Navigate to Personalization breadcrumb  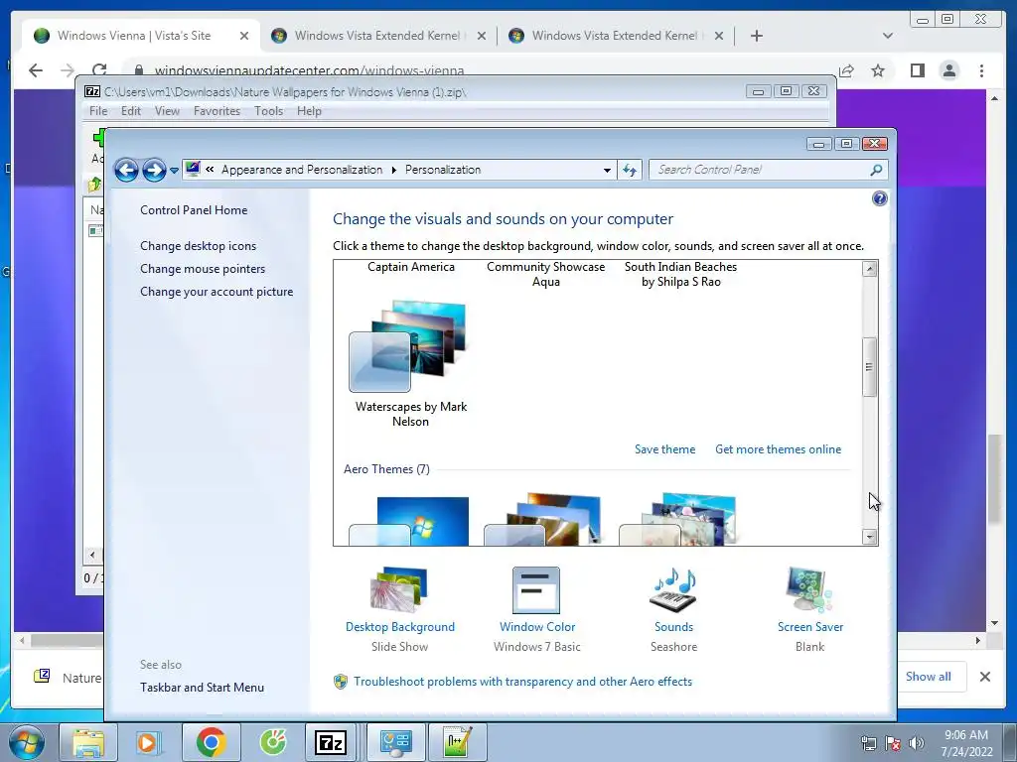click(x=443, y=170)
